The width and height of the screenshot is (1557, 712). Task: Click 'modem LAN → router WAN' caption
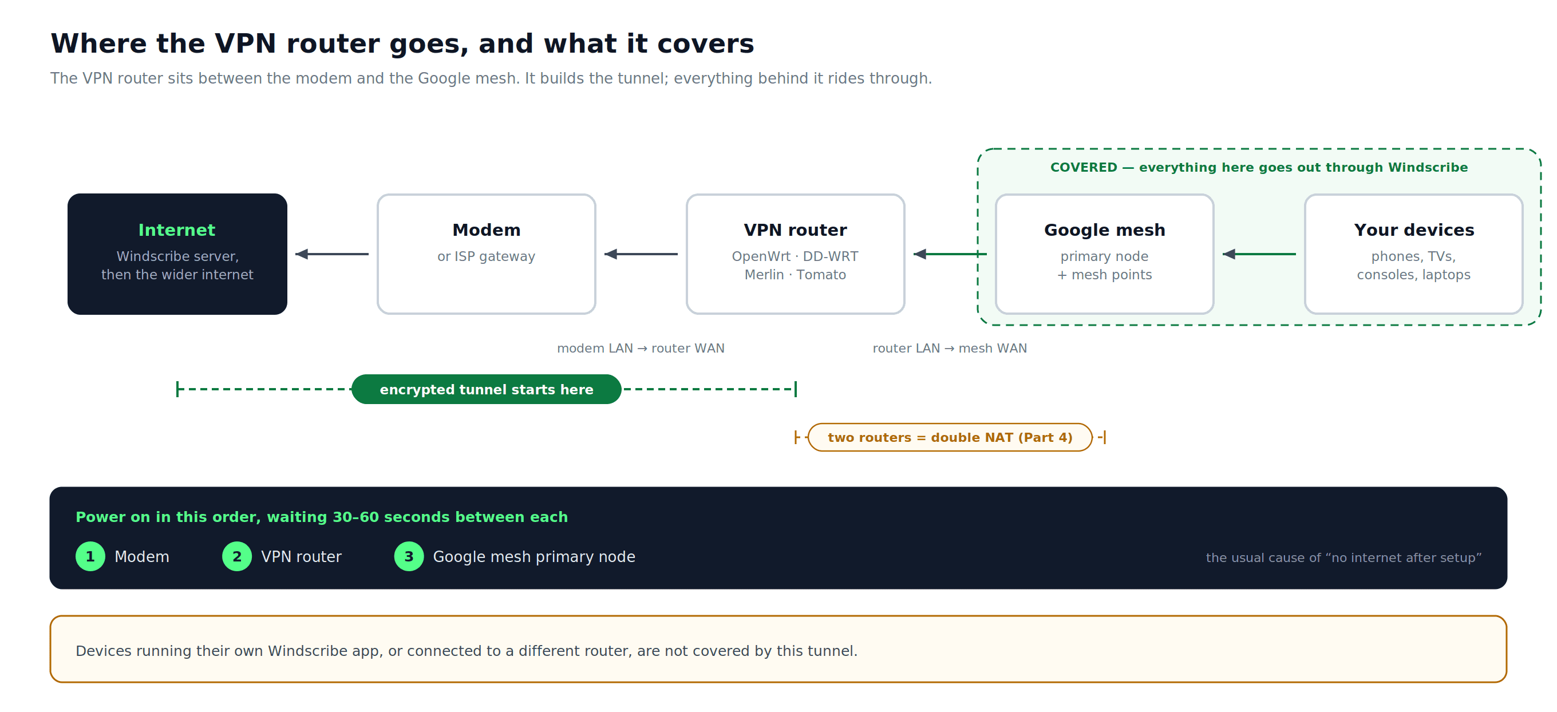tap(641, 348)
